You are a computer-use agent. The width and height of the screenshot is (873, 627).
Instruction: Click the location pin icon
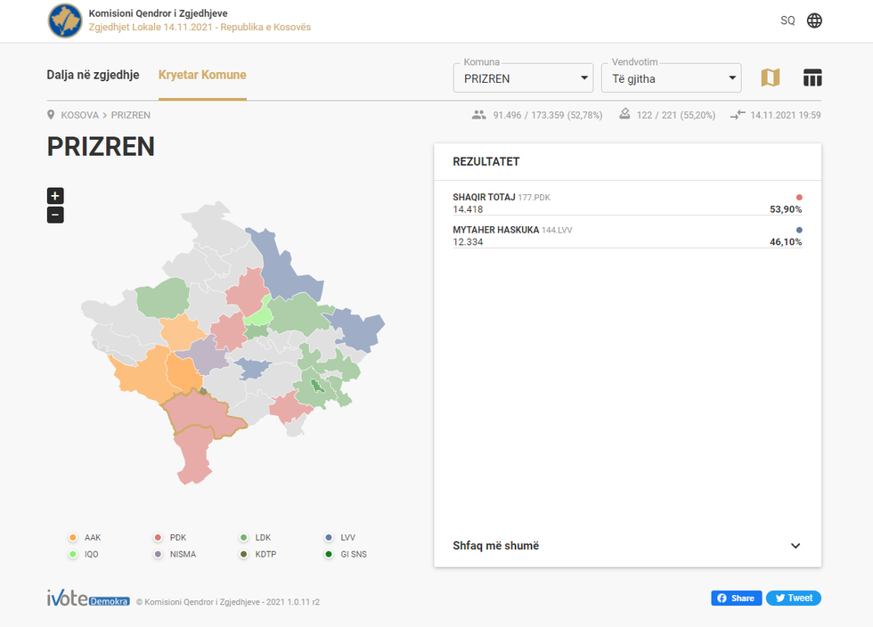coord(52,115)
